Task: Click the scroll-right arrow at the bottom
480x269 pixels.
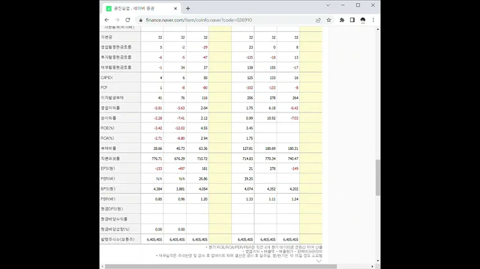Action: tap(372, 266)
